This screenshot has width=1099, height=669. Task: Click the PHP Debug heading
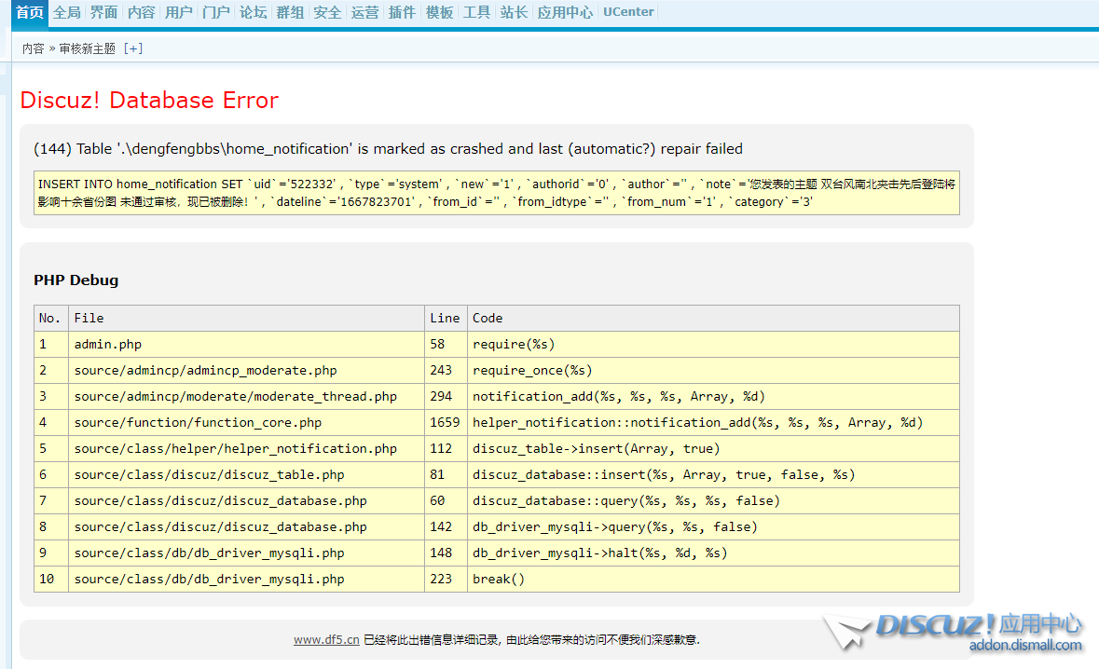(76, 280)
